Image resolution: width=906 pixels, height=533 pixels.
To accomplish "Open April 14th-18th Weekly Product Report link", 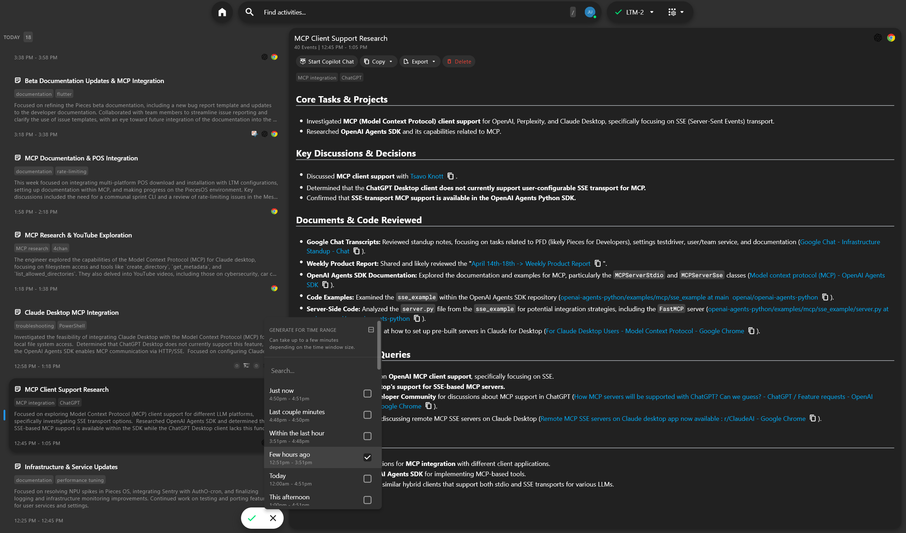I will click(x=531, y=263).
